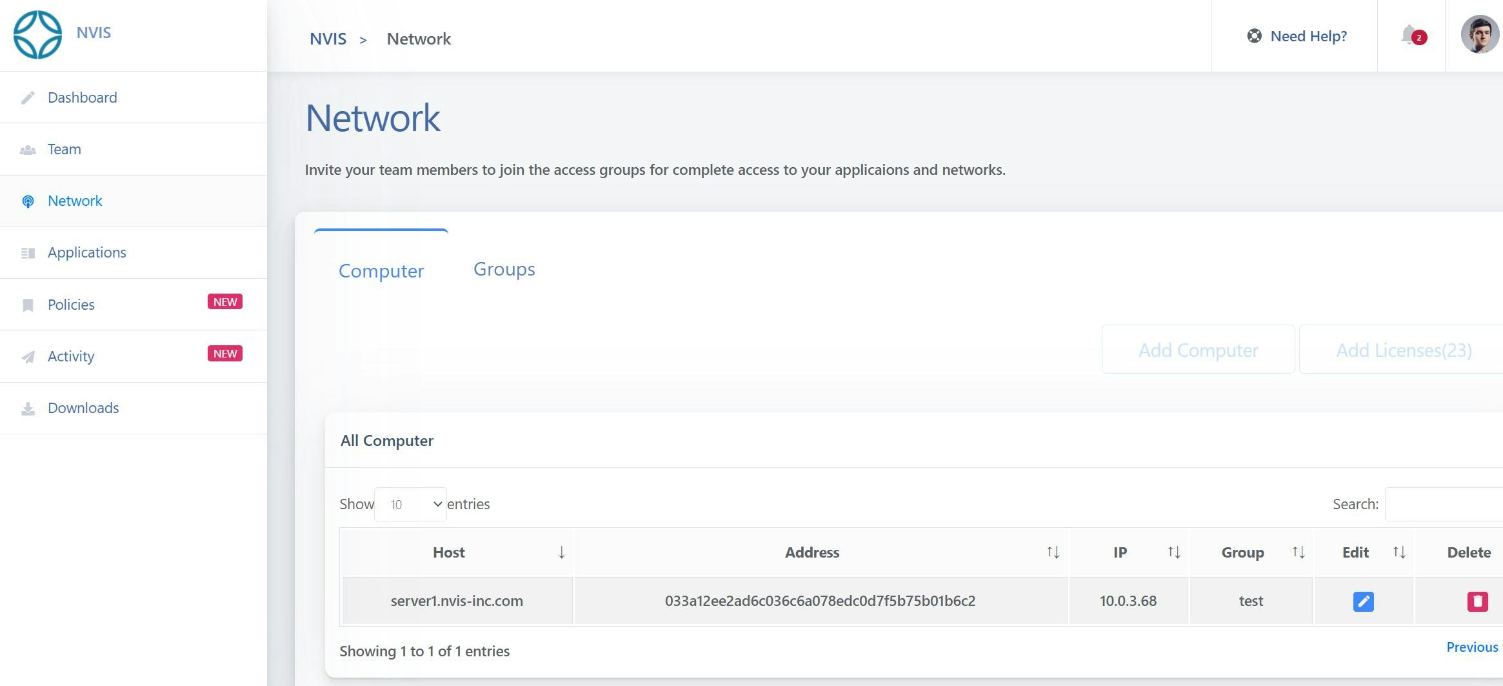1503x686 pixels.
Task: Click the Network icon in the sidebar
Action: point(28,201)
